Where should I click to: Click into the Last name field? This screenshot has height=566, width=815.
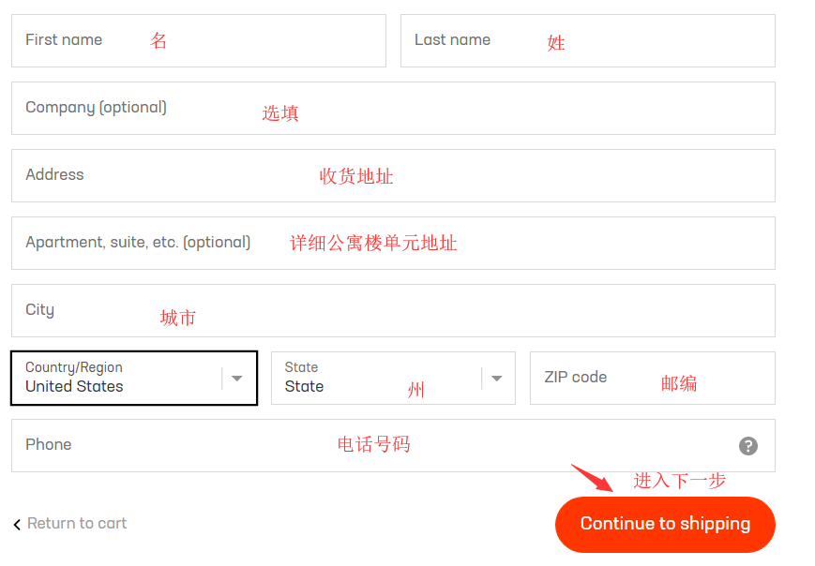click(587, 40)
